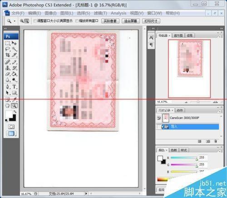Select the Lasso tool
Viewport: 227px width, 198px height.
tap(7, 49)
